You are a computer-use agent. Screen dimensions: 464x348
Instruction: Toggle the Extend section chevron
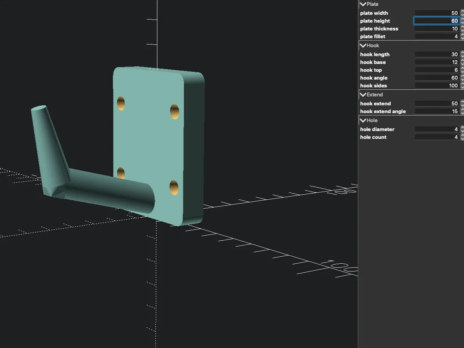pyautogui.click(x=363, y=95)
